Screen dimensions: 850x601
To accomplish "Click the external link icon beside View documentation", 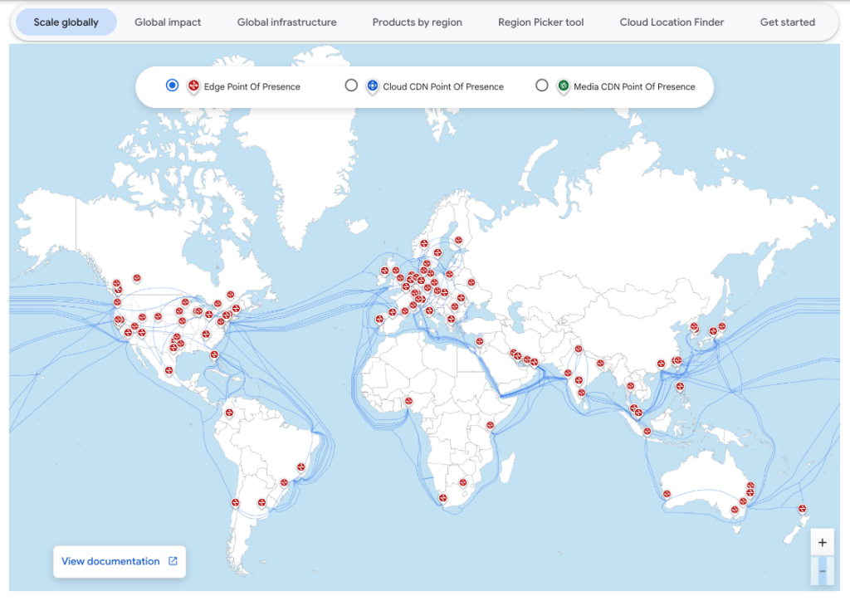I will pos(173,561).
